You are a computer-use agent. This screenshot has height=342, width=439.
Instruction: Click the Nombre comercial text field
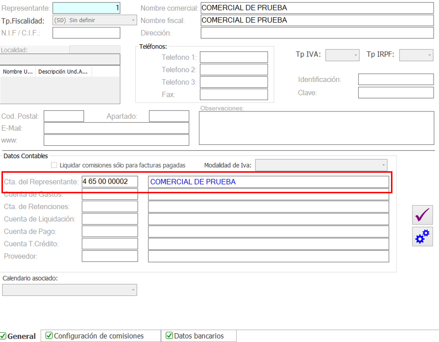[x=317, y=8]
